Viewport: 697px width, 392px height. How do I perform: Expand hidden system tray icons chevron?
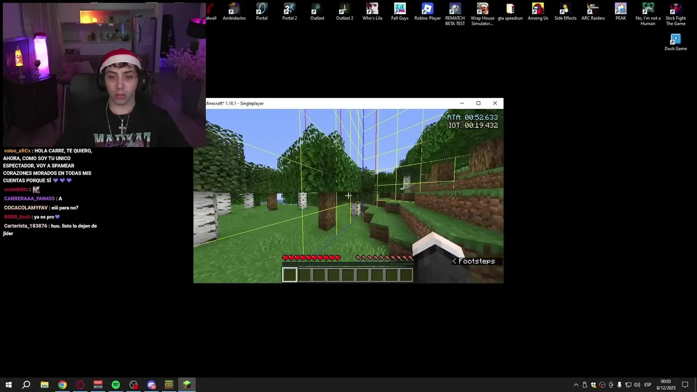pyautogui.click(x=576, y=385)
